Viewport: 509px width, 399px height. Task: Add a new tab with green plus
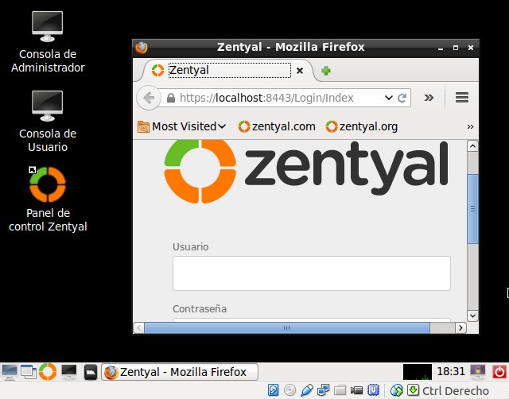[x=325, y=71]
